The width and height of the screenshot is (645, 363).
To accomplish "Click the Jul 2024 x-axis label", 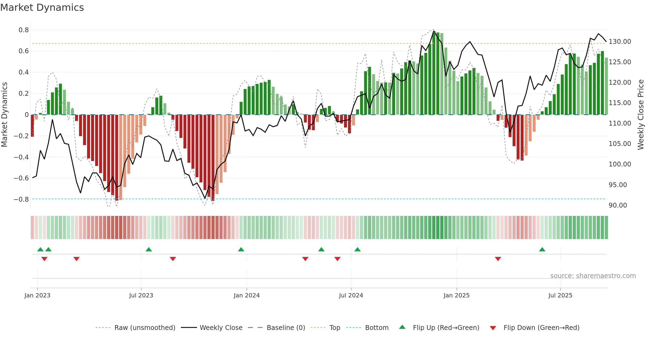I will click(x=351, y=295).
